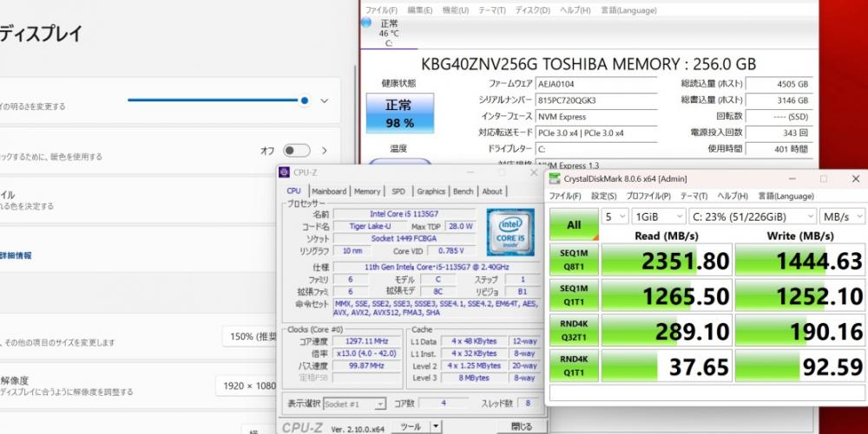Image resolution: width=868 pixels, height=434 pixels.
Task: Click the total host reads 4505 GB field
Action: (779, 84)
